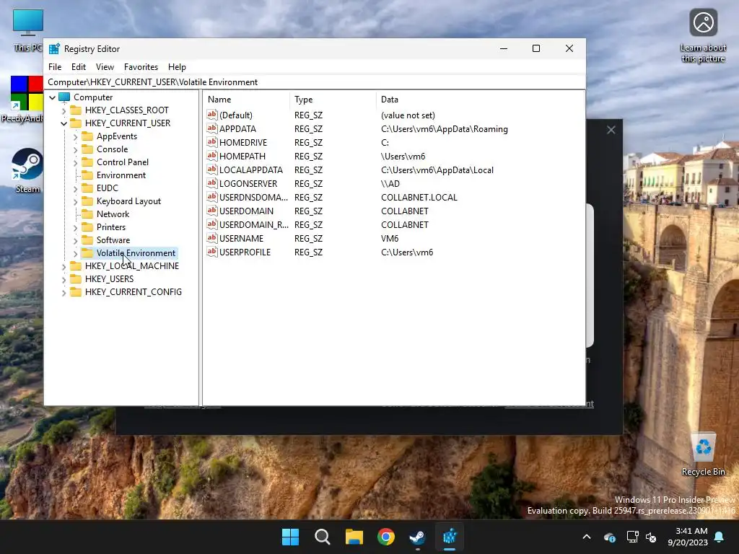
Task: Expand the AppEvents key chevron
Action: pyautogui.click(x=75, y=136)
